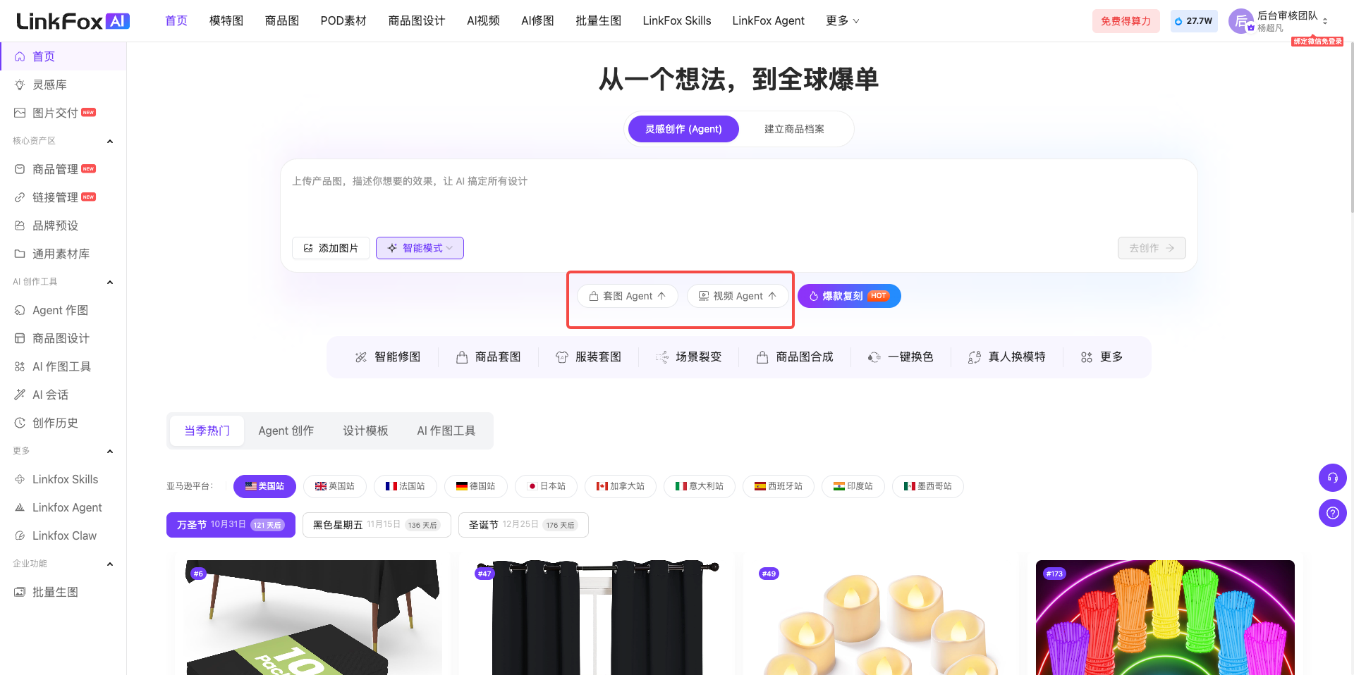This screenshot has height=675, width=1354.
Task: Collapse the AI 创作工具 sidebar section
Action: [110, 282]
